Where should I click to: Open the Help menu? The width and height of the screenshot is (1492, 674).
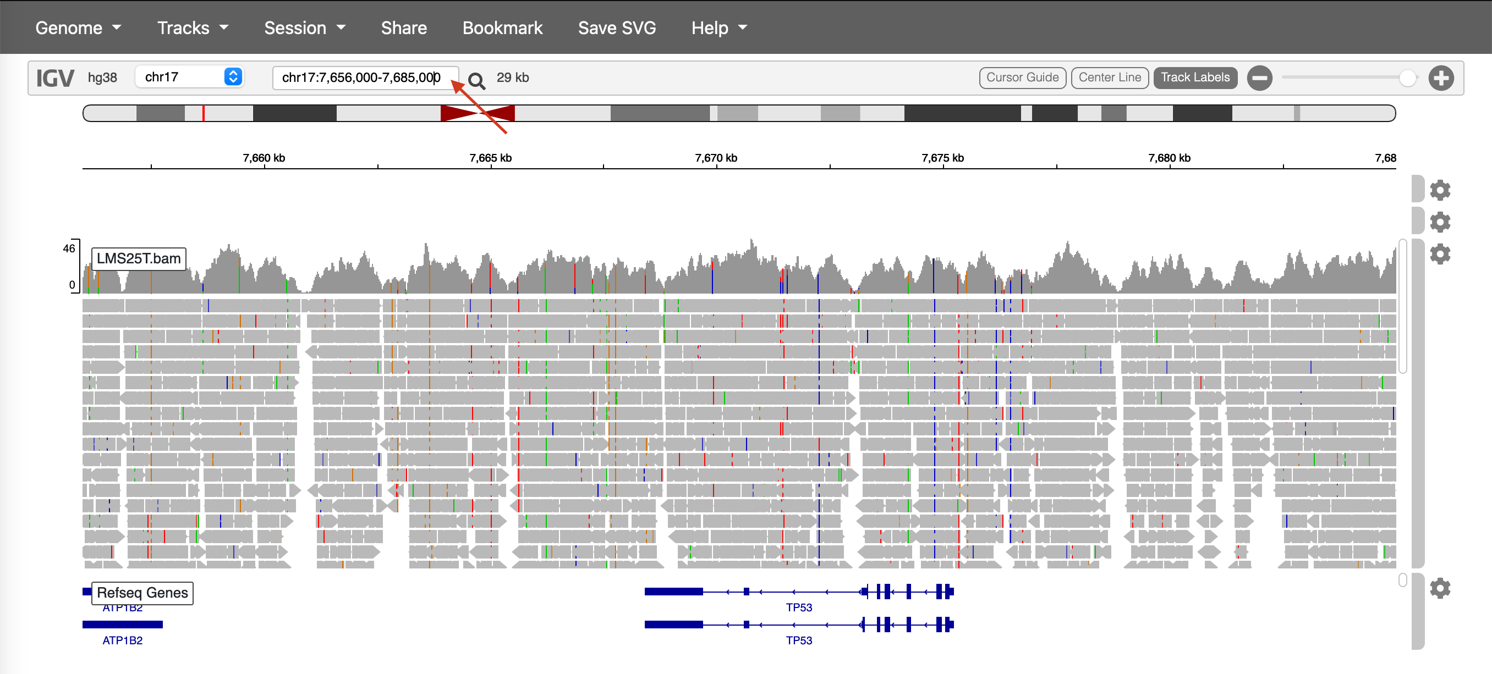click(718, 28)
